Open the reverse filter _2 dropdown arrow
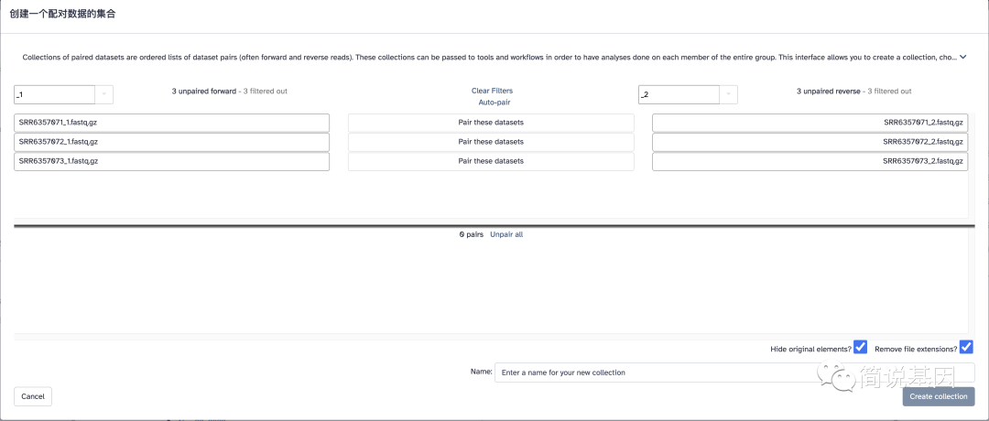Viewport: 989px width, 421px height. coord(729,95)
